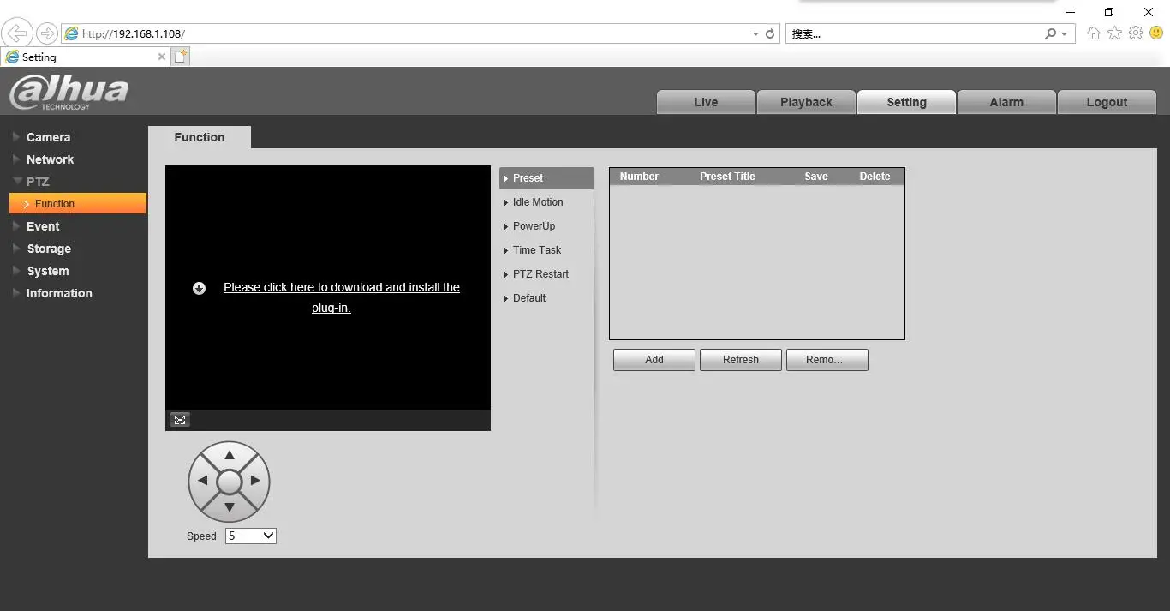Screen dimensions: 1170x611
Task: Close the Setting browser tab
Action: point(162,57)
